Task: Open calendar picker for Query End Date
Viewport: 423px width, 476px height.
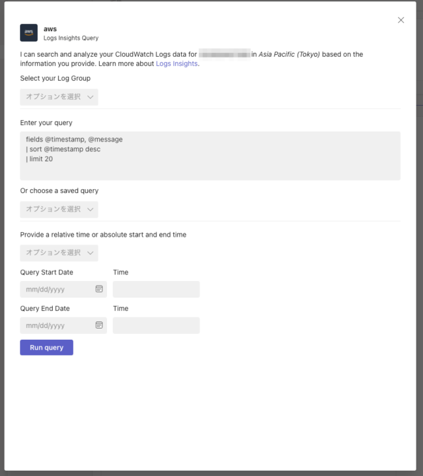Action: click(99, 325)
